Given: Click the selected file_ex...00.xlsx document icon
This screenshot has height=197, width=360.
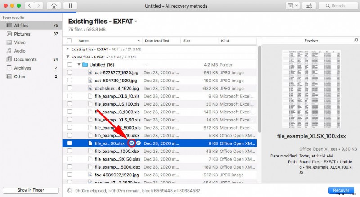Looking at the screenshot, I should [90, 143].
